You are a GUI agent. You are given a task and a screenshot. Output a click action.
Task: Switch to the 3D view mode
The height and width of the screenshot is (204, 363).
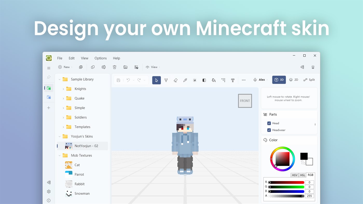pyautogui.click(x=279, y=80)
